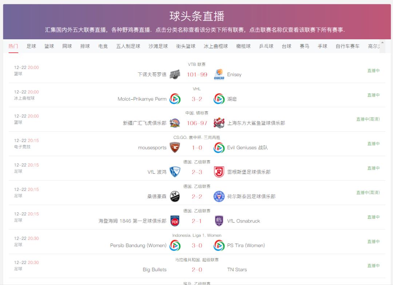
Task: Click the 桑德豪森 SV club crest
Action: click(175, 196)
